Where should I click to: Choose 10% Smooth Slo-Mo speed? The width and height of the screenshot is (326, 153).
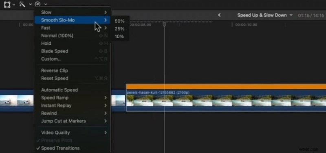point(119,37)
